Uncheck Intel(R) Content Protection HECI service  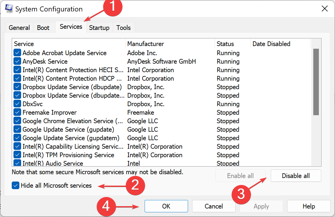[17, 70]
